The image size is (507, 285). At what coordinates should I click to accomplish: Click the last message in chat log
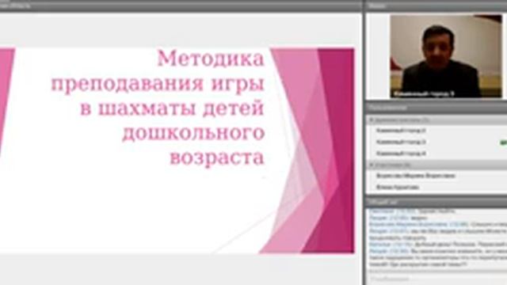(438, 257)
